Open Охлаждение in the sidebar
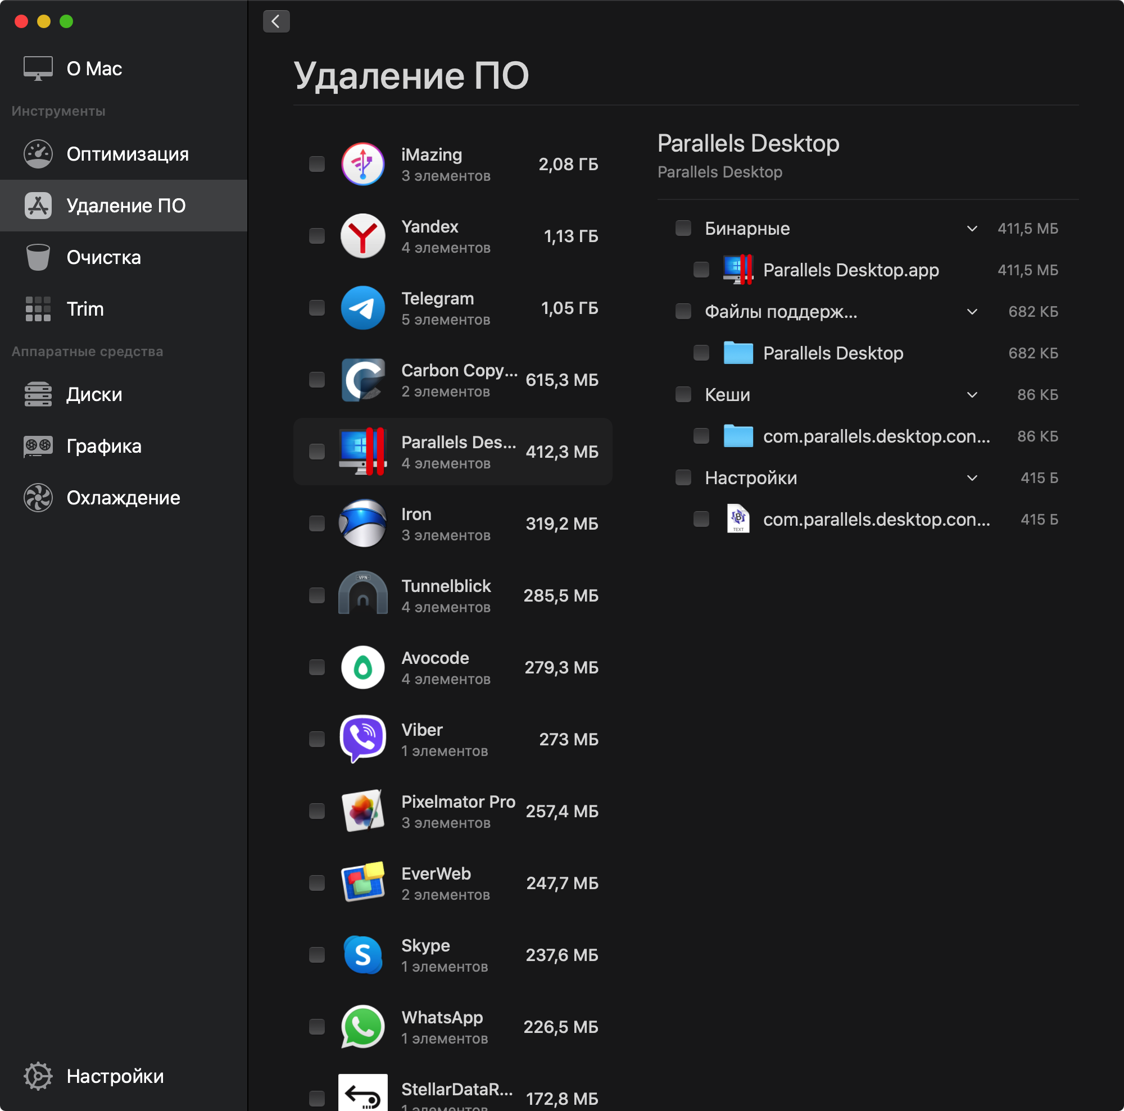 click(x=123, y=498)
